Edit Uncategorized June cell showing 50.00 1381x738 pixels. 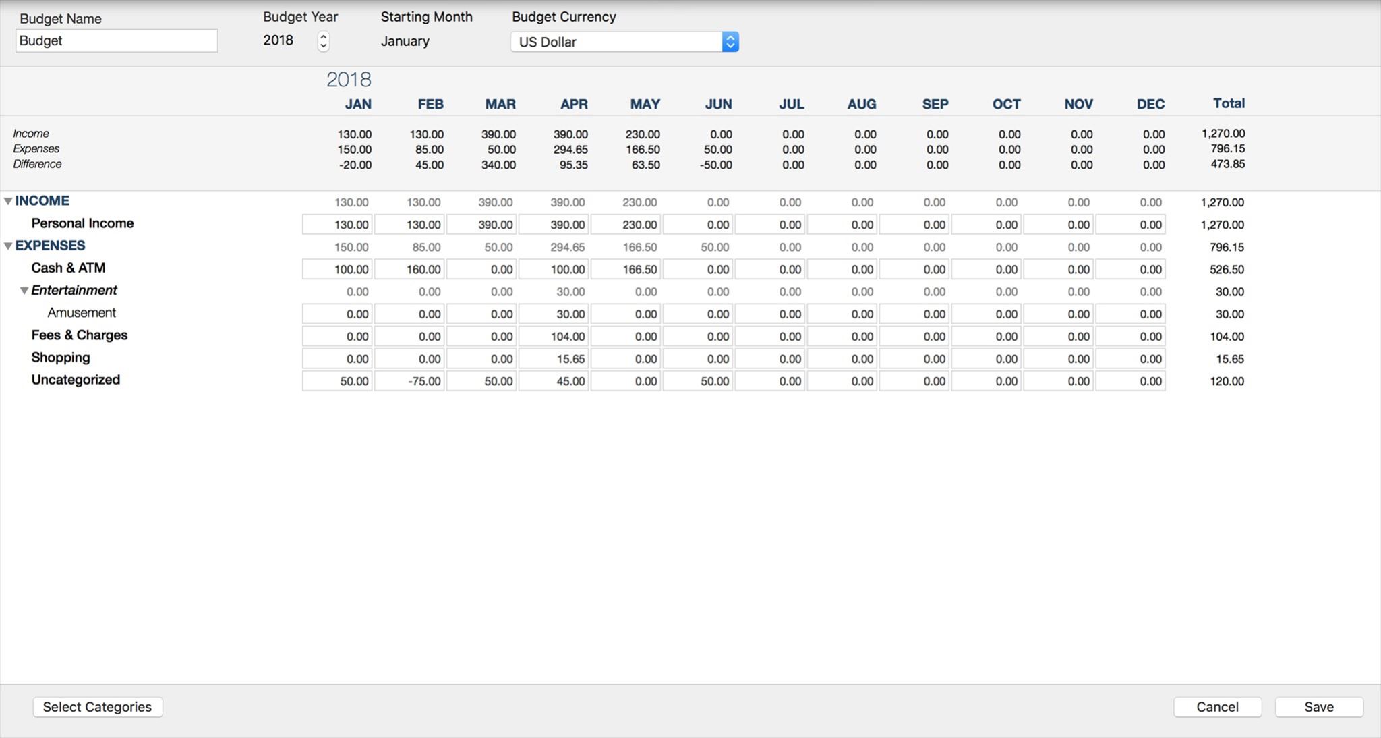(x=698, y=381)
